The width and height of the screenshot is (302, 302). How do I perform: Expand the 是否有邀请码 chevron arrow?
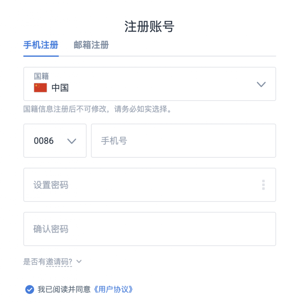coord(79,262)
